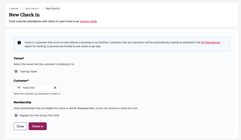This screenshot has height=140, width=241.
Task: Click the Comp This Visit label text
Action: 49,115
